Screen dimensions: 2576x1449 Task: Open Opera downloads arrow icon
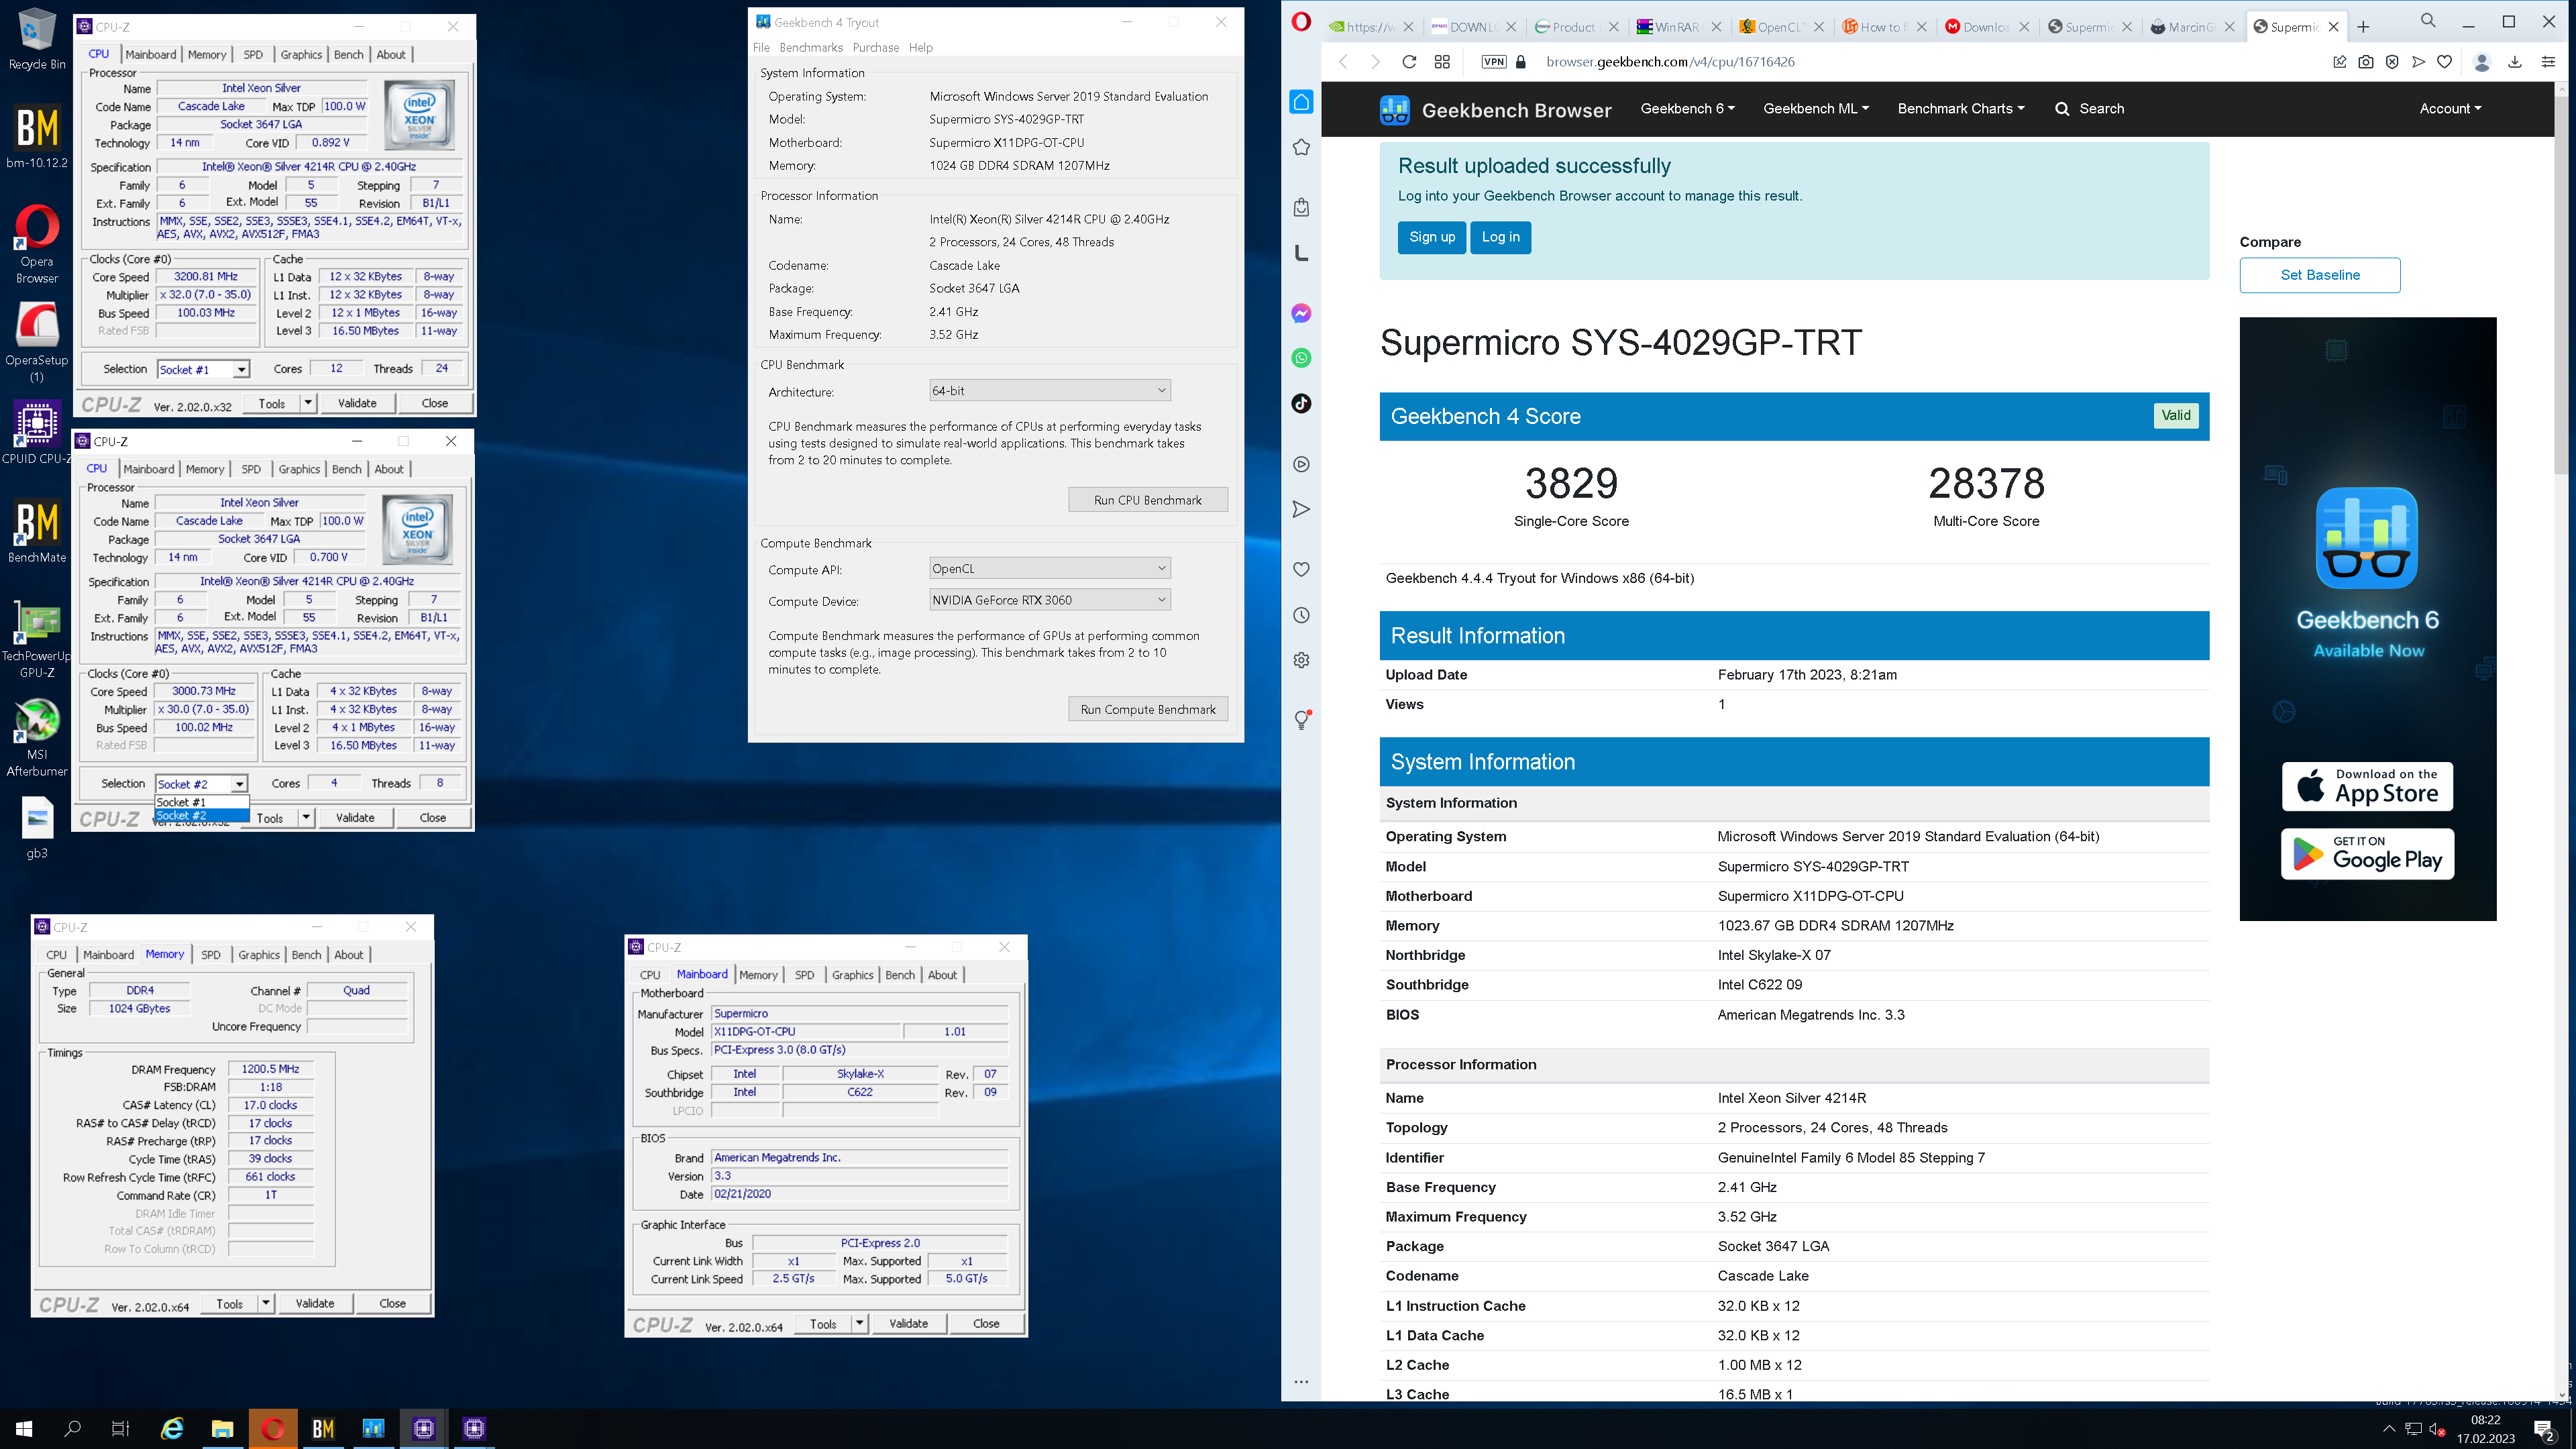click(x=2515, y=62)
